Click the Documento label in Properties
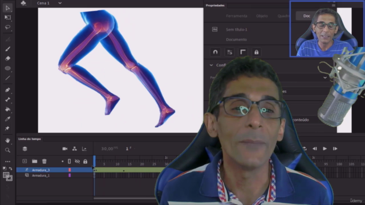The width and height of the screenshot is (365, 205). pyautogui.click(x=236, y=39)
